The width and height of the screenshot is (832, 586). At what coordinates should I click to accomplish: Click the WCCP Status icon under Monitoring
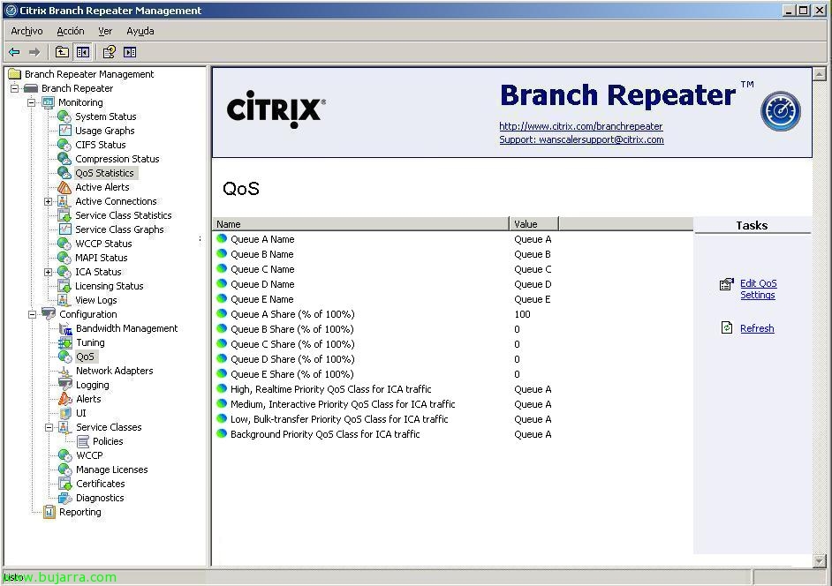(x=64, y=244)
